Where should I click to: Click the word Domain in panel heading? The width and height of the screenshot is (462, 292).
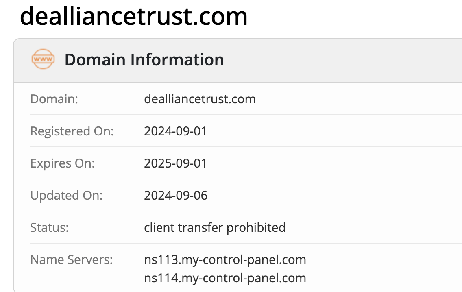95,60
